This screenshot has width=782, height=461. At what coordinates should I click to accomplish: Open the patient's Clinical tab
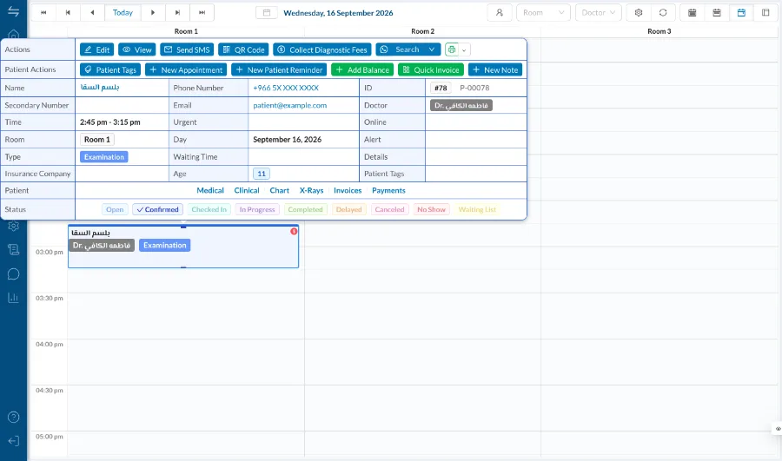(x=247, y=190)
